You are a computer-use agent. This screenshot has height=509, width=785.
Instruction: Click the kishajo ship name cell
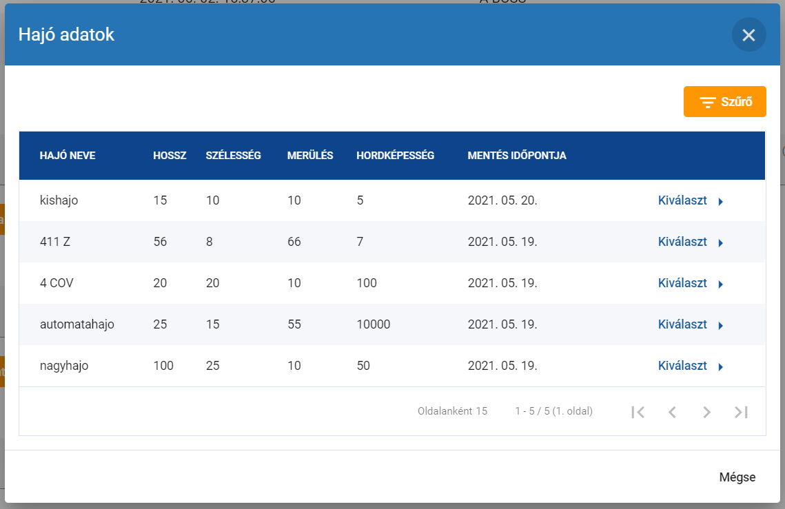59,200
